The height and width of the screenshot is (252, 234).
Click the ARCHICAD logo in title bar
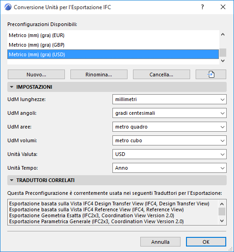[x=8, y=7]
